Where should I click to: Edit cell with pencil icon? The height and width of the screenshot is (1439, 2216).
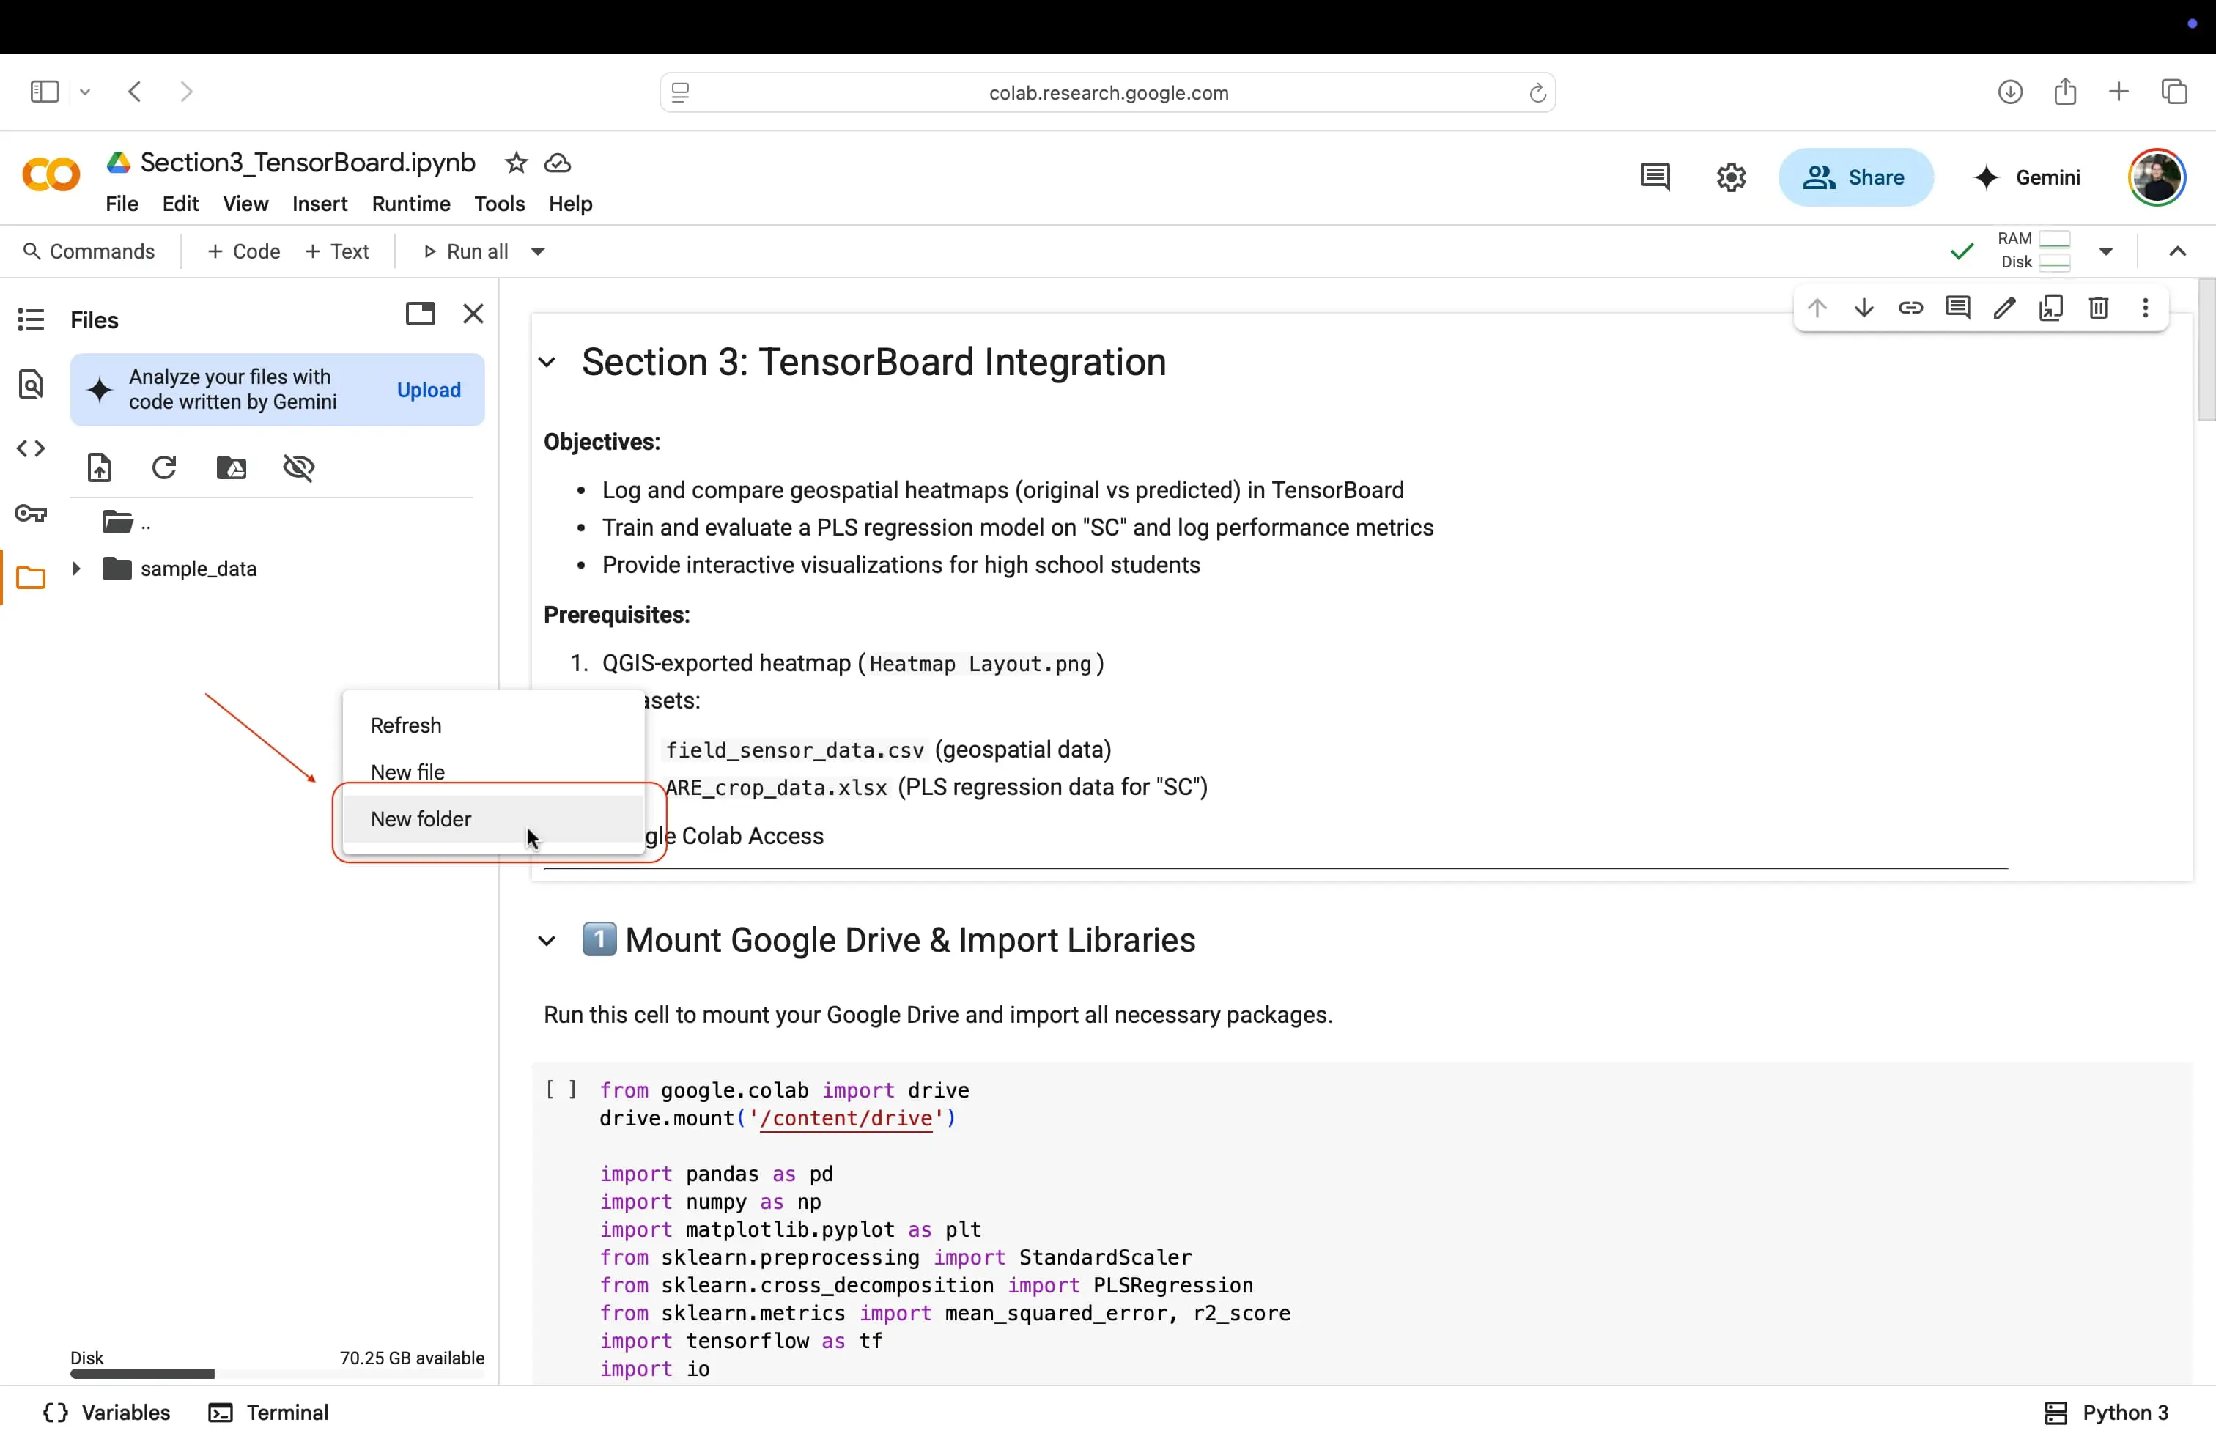click(2005, 308)
